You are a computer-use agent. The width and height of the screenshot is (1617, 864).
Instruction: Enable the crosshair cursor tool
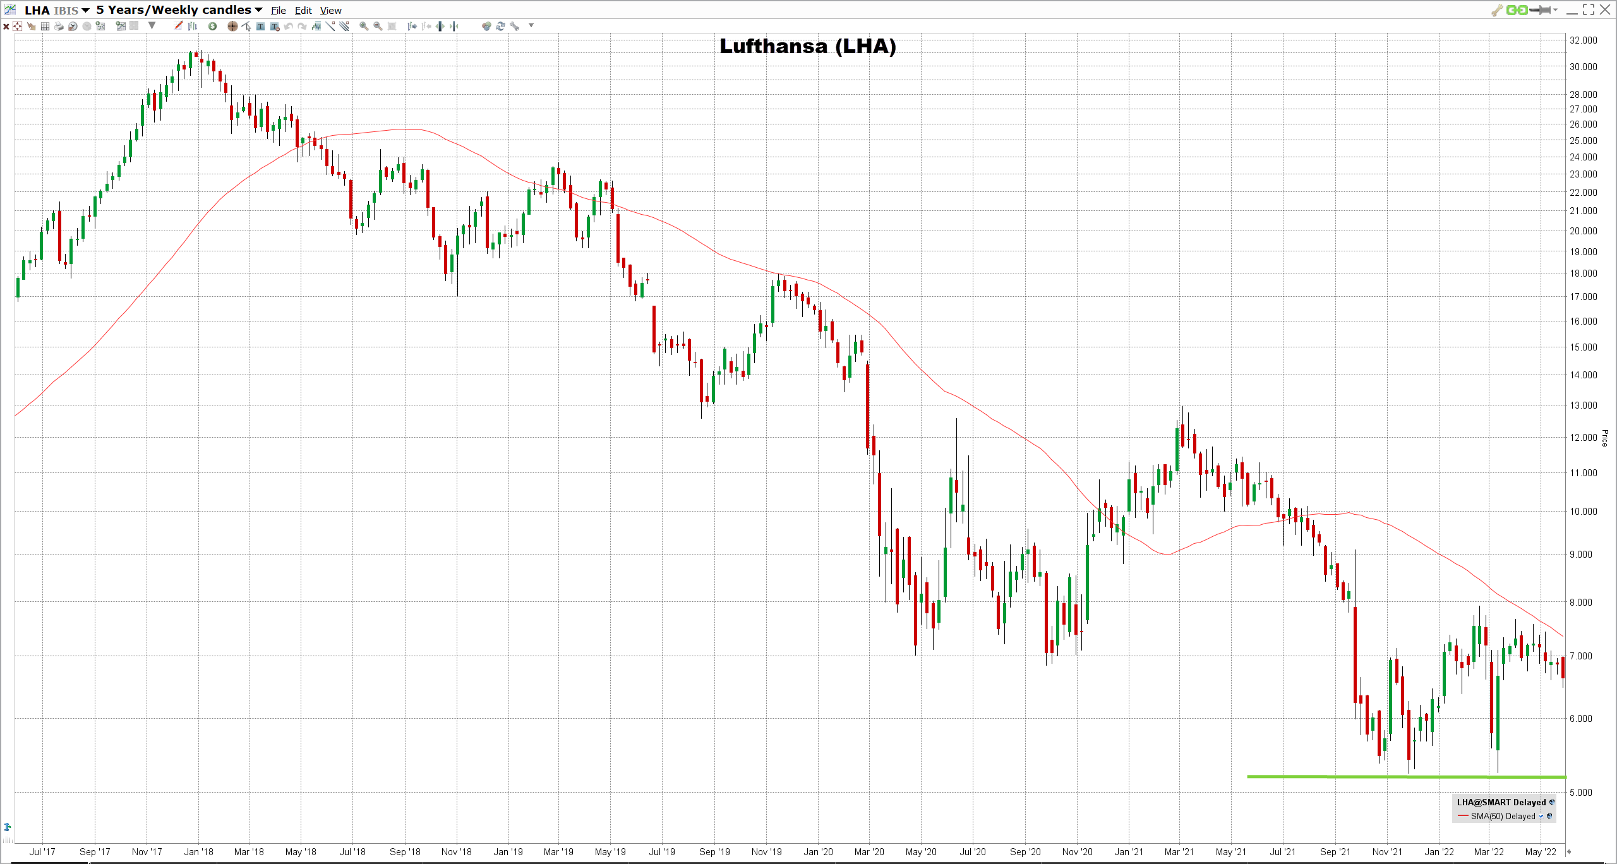[232, 26]
